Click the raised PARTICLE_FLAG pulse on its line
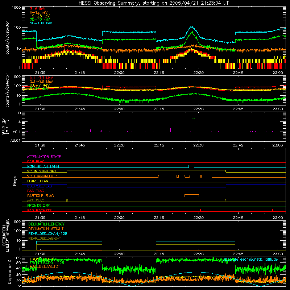Image resolution: width=290 pixels, height=290 pixels. pos(192,195)
